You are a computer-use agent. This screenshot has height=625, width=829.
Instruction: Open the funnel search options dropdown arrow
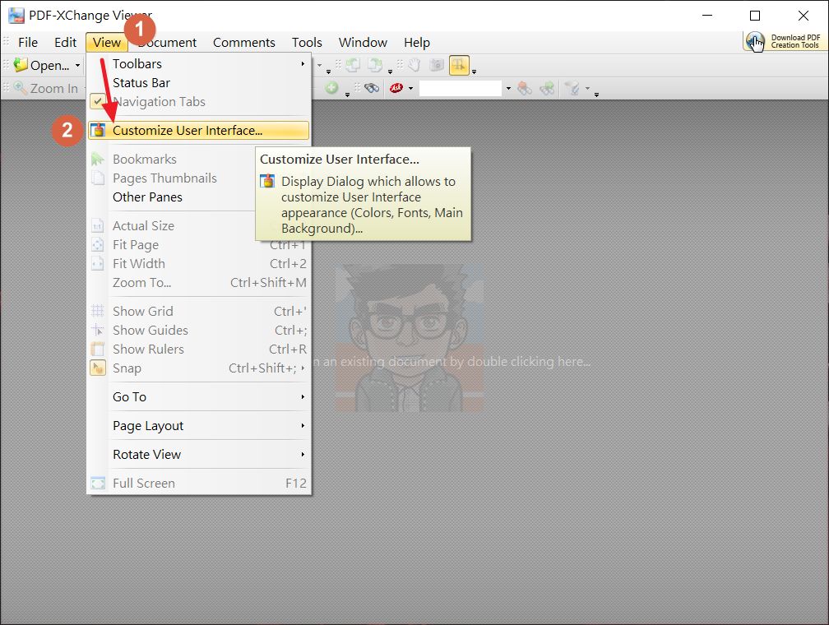[587, 88]
